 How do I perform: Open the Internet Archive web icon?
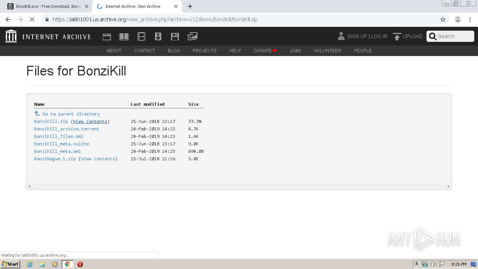(107, 37)
